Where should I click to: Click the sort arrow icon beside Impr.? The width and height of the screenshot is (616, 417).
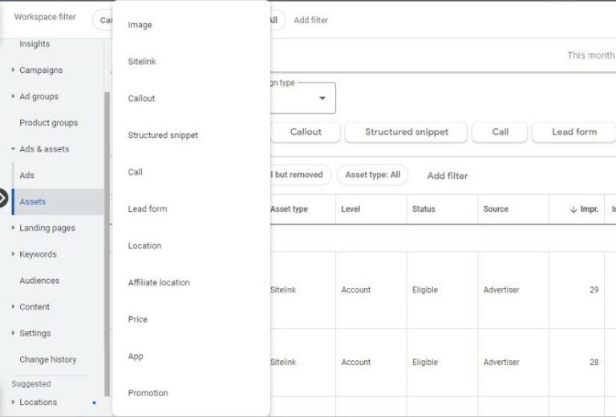(573, 209)
